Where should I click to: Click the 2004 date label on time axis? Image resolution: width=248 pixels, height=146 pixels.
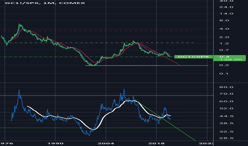[x=106, y=143]
